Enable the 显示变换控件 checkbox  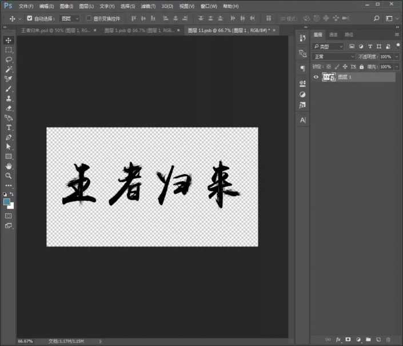(89, 18)
